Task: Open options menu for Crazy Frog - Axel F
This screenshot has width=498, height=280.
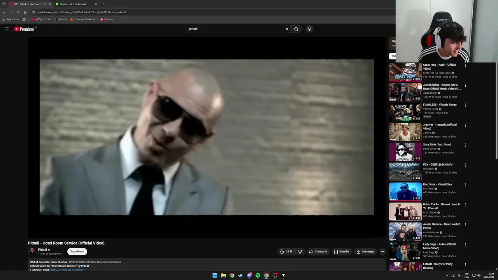Action: click(x=465, y=65)
